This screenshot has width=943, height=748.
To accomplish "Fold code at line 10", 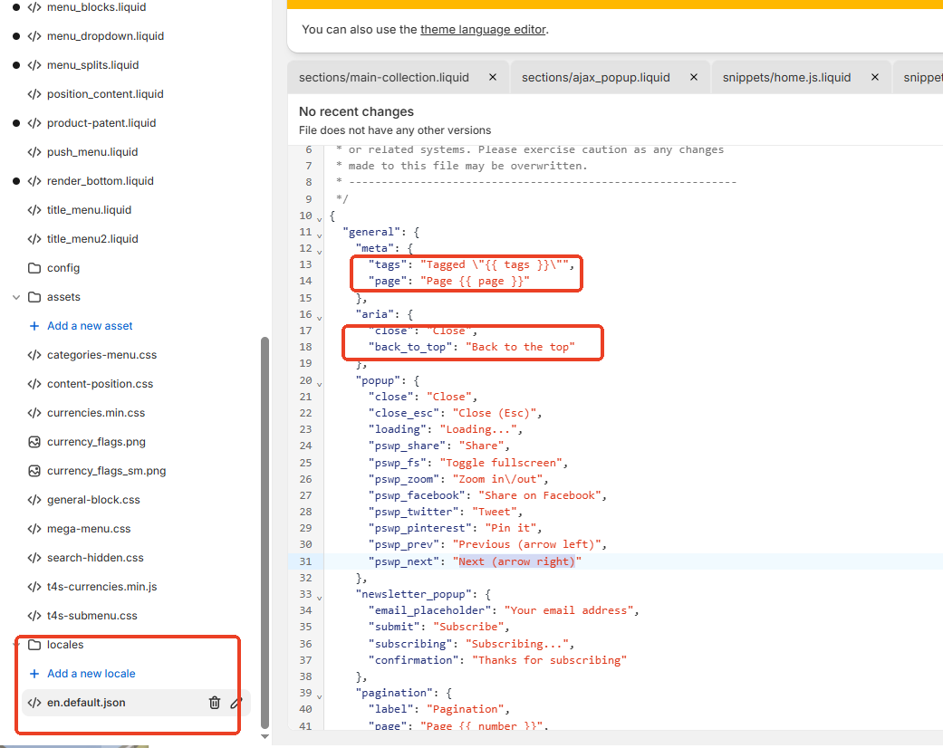I will coord(320,218).
